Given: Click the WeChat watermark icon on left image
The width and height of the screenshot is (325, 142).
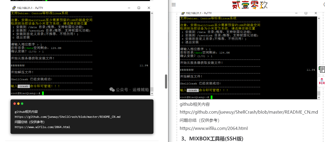Looking at the screenshot, I should pyautogui.click(x=112, y=90).
